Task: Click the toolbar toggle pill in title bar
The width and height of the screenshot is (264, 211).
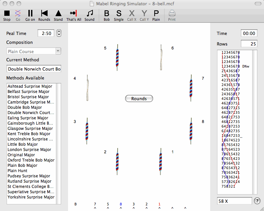Action: 258,4
